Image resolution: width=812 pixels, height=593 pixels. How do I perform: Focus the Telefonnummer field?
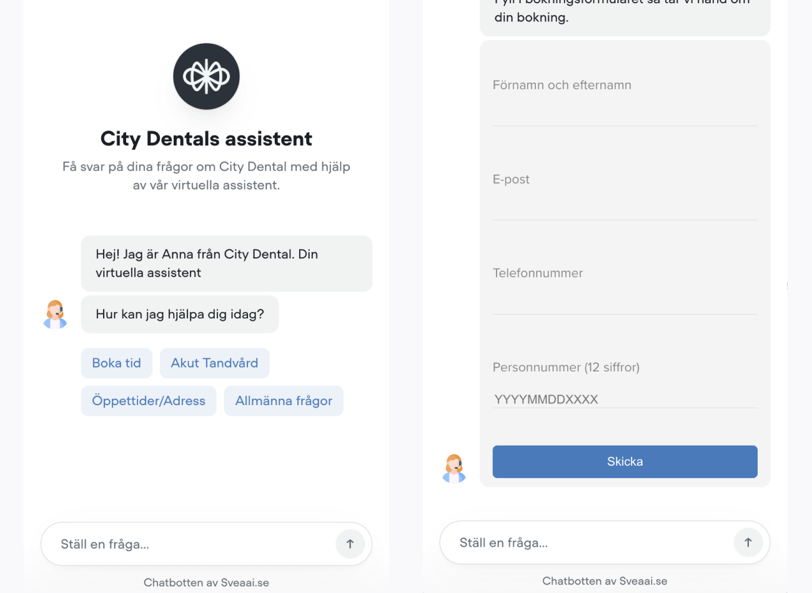coord(625,300)
